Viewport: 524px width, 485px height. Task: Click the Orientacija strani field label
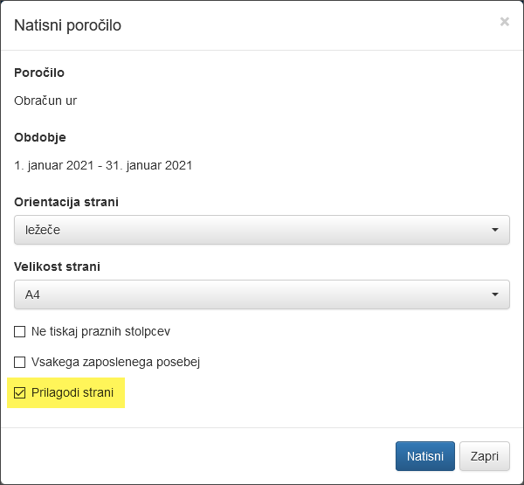point(66,202)
